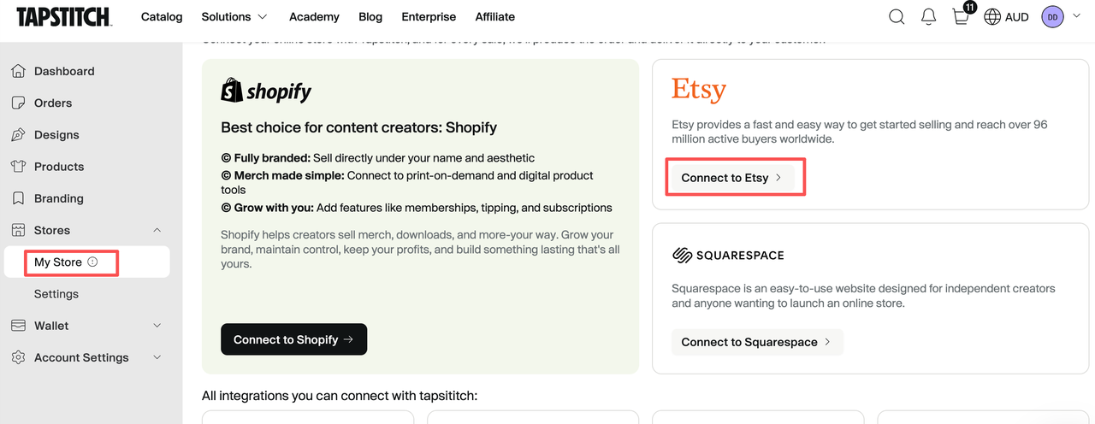
Task: Click the Dashboard home icon
Action: click(x=18, y=71)
